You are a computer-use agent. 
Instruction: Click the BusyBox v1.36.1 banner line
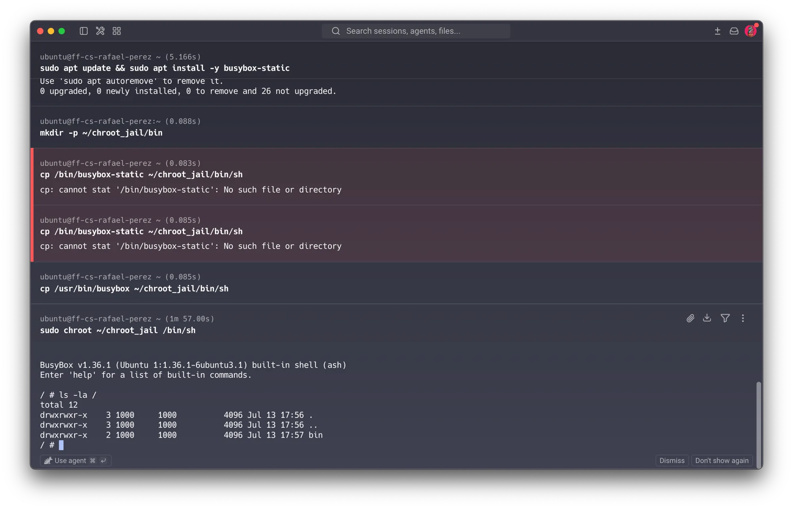(x=193, y=365)
